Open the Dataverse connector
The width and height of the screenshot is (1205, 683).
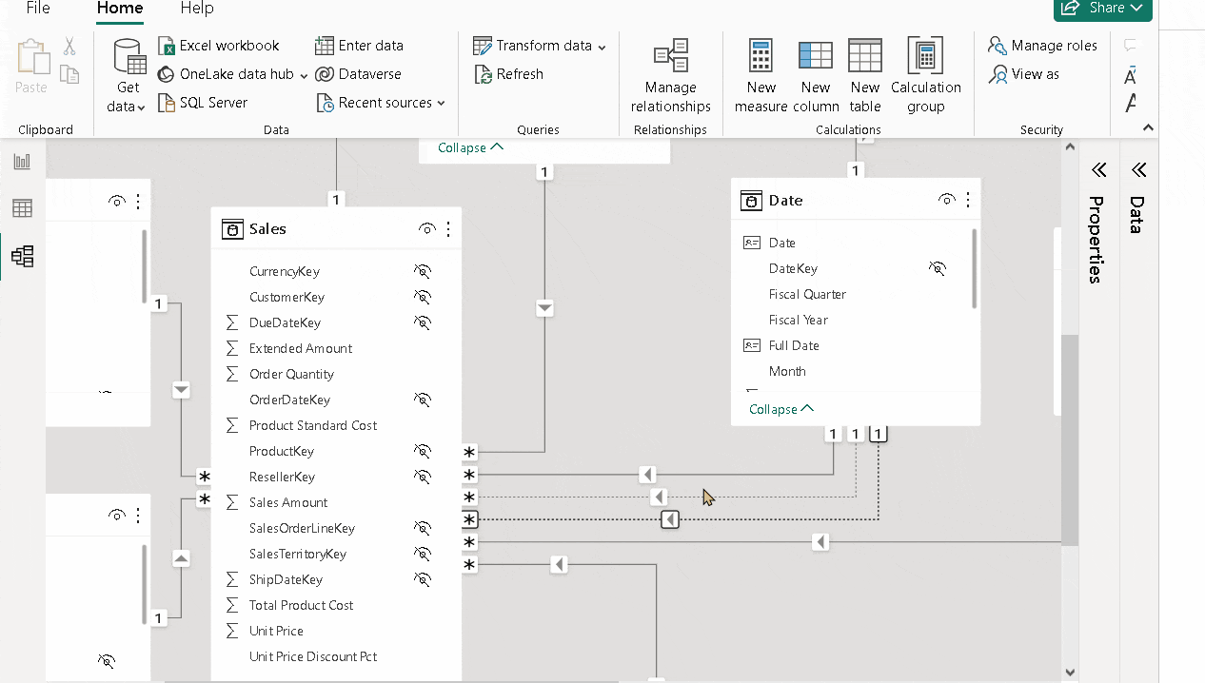358,74
